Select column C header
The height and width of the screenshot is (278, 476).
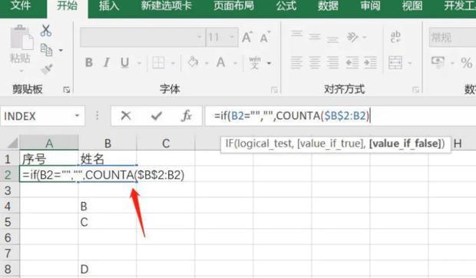[166, 144]
